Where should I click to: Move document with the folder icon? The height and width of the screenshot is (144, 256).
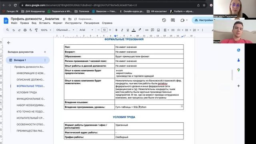pyautogui.click(x=70, y=19)
